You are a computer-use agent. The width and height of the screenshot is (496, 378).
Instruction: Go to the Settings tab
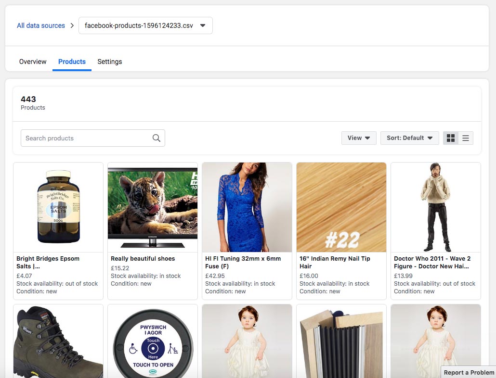pos(109,62)
